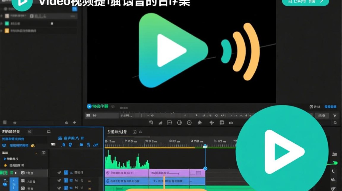Image resolution: width=342 pixels, height=191 pixels.
Task: Select the framed image tool under the preview
Action: (169, 123)
